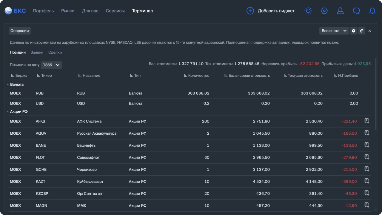
Task: Sort by the Биржа column
Action: (19, 76)
